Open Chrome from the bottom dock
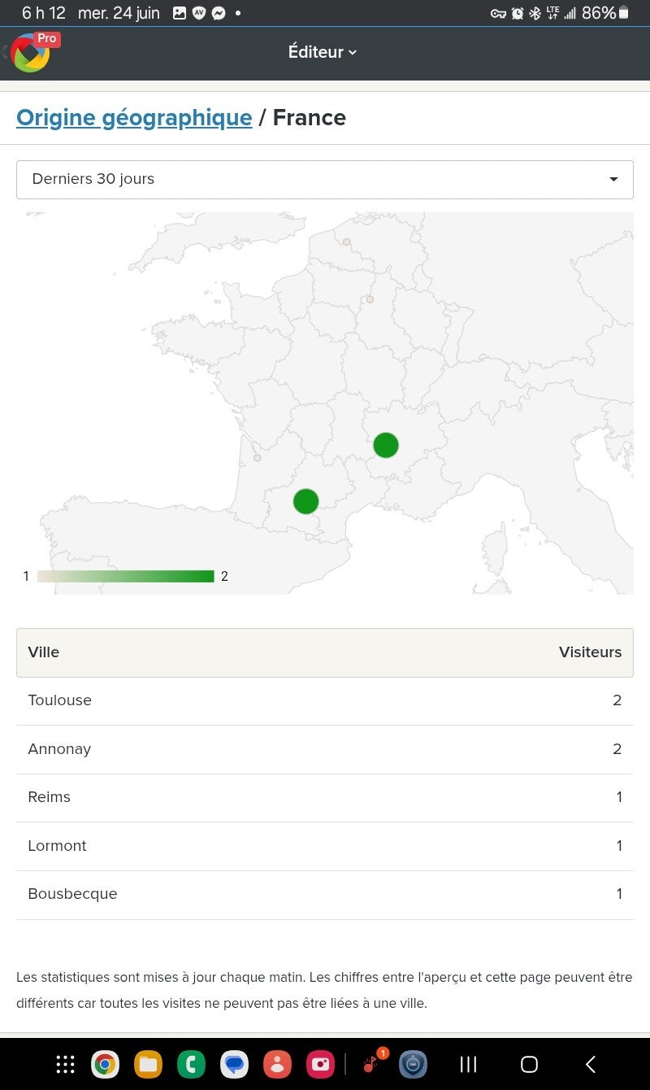The height and width of the screenshot is (1090, 650). [x=105, y=1064]
